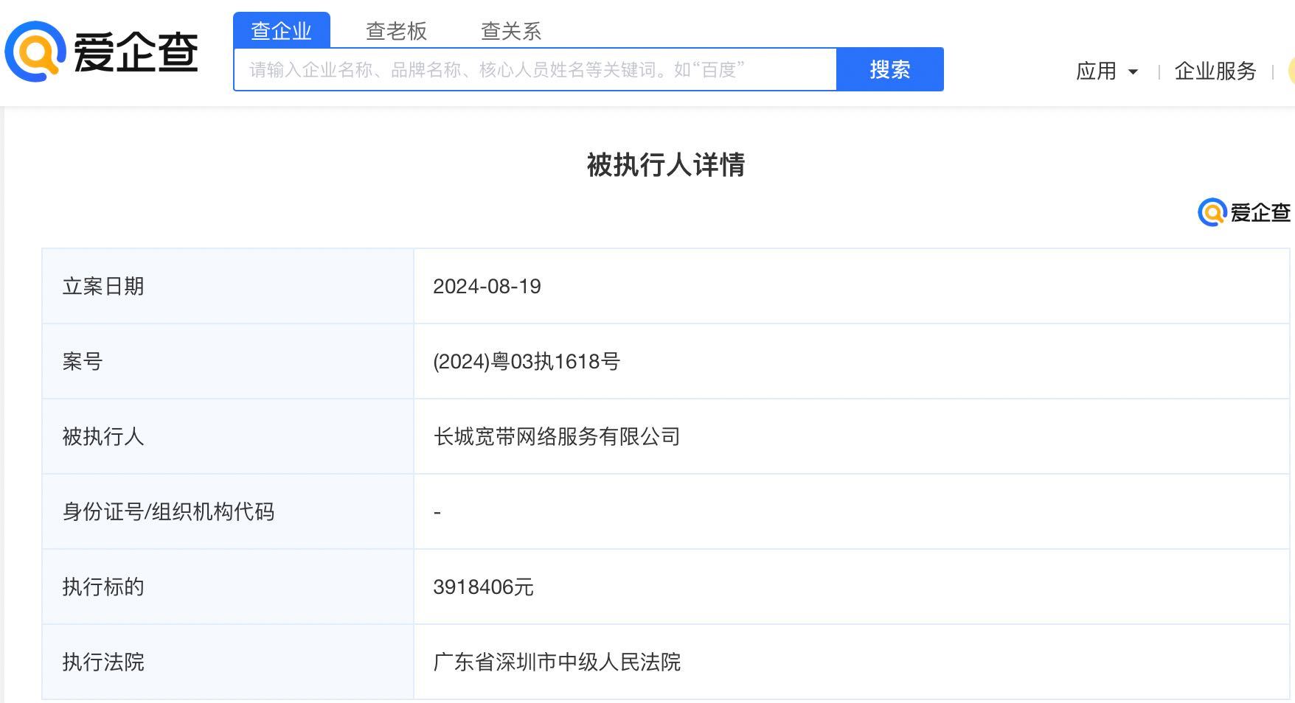
Task: Open 长城宽带网络服务有限公司 company name
Action: coord(557,436)
